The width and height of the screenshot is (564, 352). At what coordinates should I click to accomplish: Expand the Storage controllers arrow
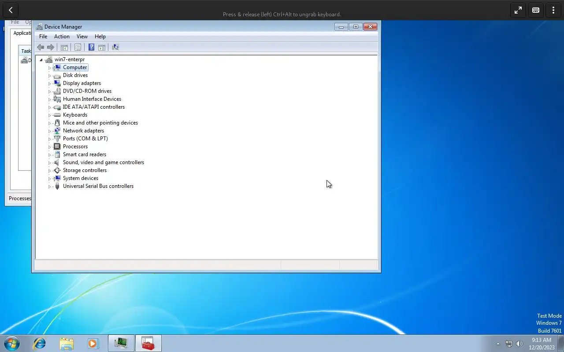point(49,171)
